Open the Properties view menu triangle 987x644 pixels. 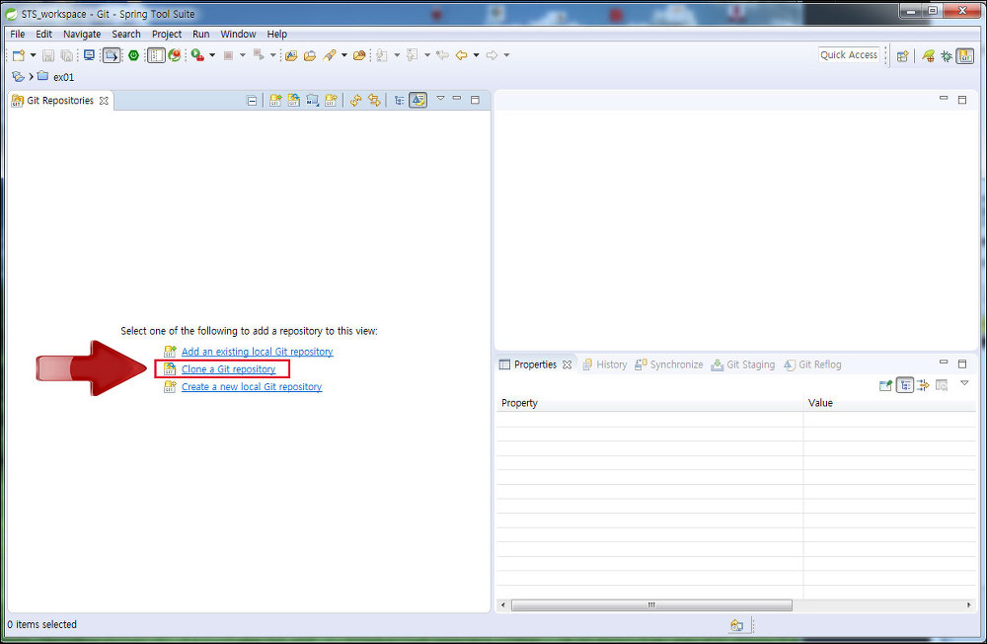coord(964,383)
